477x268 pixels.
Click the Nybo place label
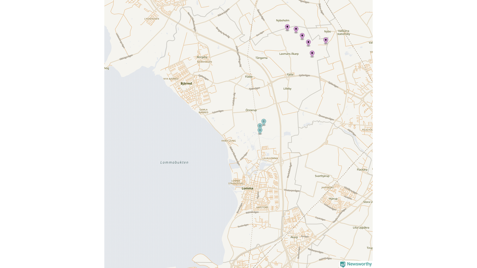click(x=328, y=32)
